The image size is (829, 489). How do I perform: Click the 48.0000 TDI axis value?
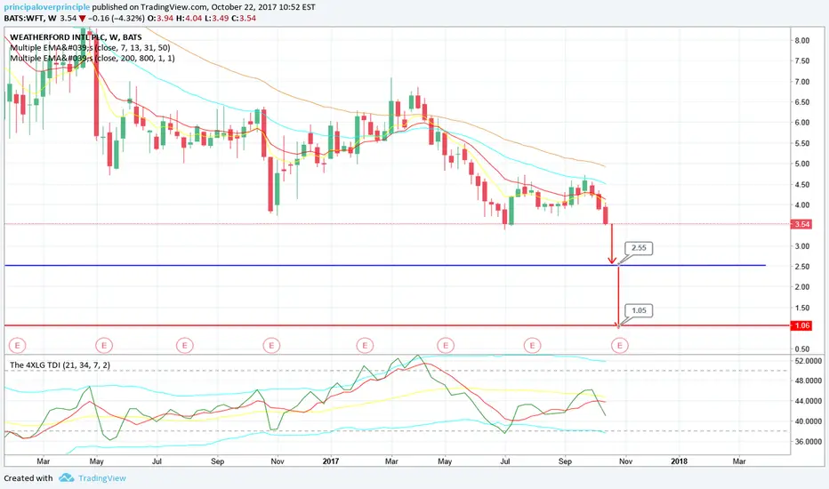pyautogui.click(x=809, y=381)
